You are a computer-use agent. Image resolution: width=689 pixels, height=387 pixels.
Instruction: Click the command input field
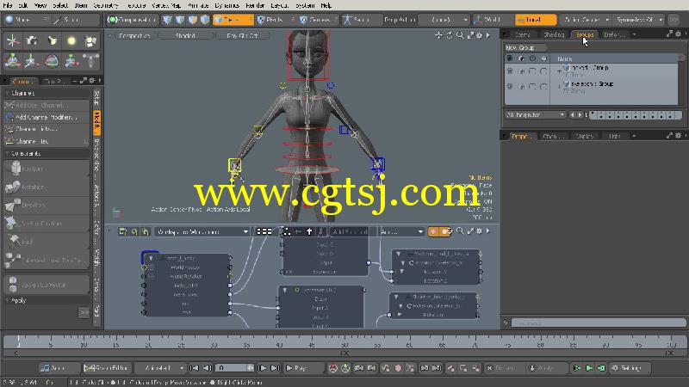pyautogui.click(x=598, y=323)
